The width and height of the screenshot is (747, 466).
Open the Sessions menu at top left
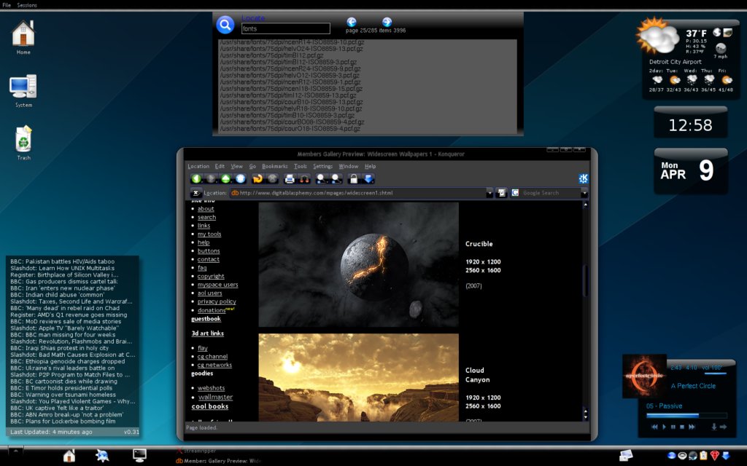tap(27, 5)
